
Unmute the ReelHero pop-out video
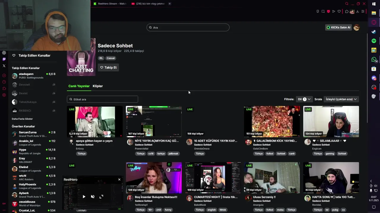pyautogui.click(x=93, y=196)
